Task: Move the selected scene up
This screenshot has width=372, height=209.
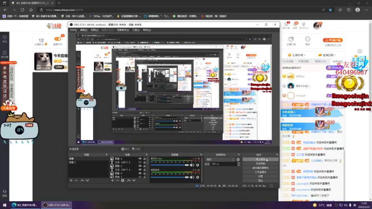Action: (x=82, y=181)
